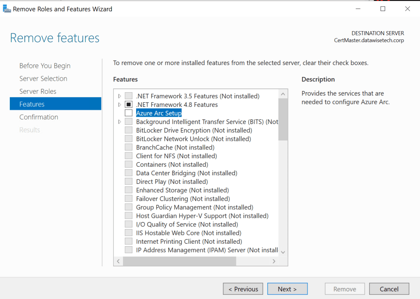Select the Data Center Bridging row
Screen dimensions: 420x299
coord(187,173)
